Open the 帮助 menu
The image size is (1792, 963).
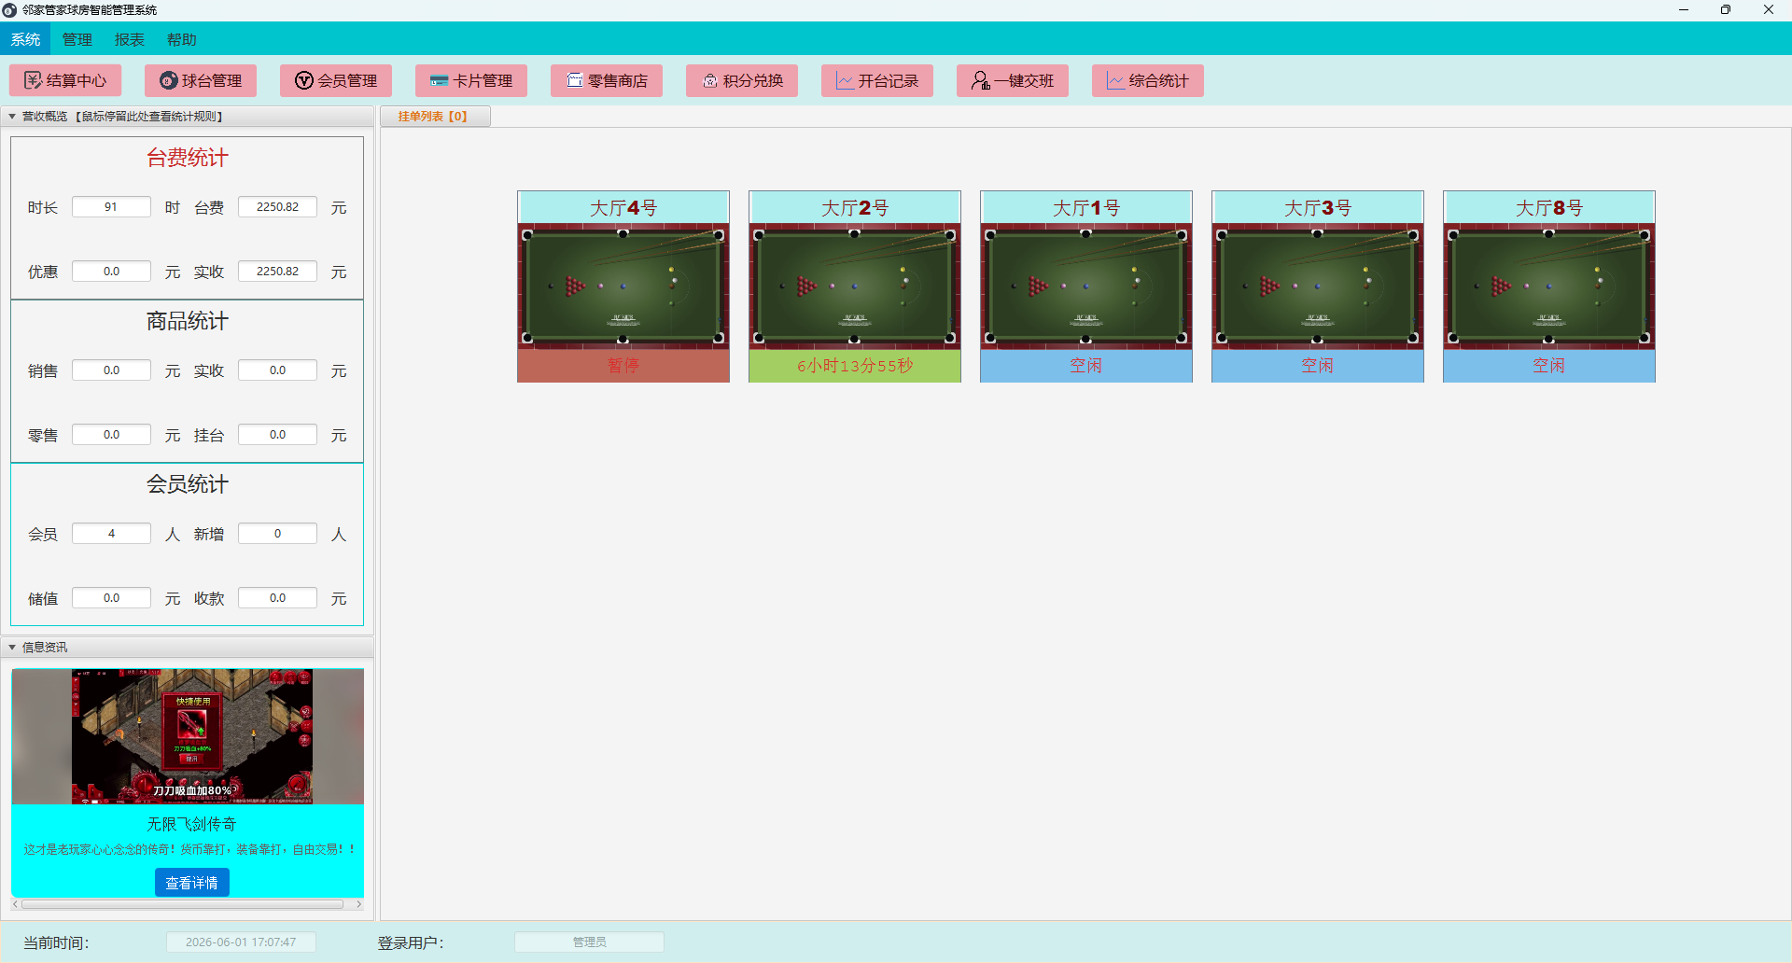182,39
